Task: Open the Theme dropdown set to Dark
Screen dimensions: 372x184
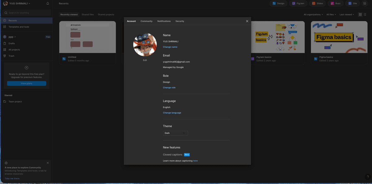Action: pos(175,133)
